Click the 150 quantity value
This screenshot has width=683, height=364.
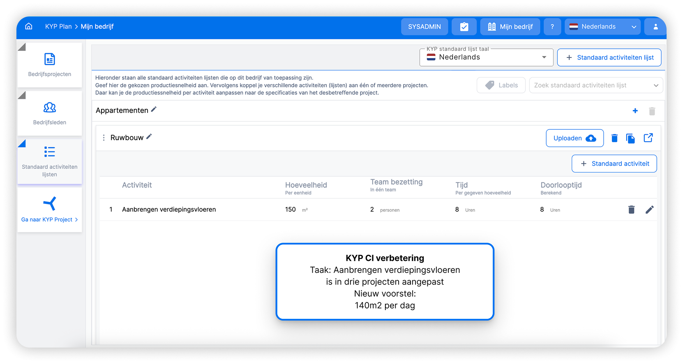(x=291, y=210)
